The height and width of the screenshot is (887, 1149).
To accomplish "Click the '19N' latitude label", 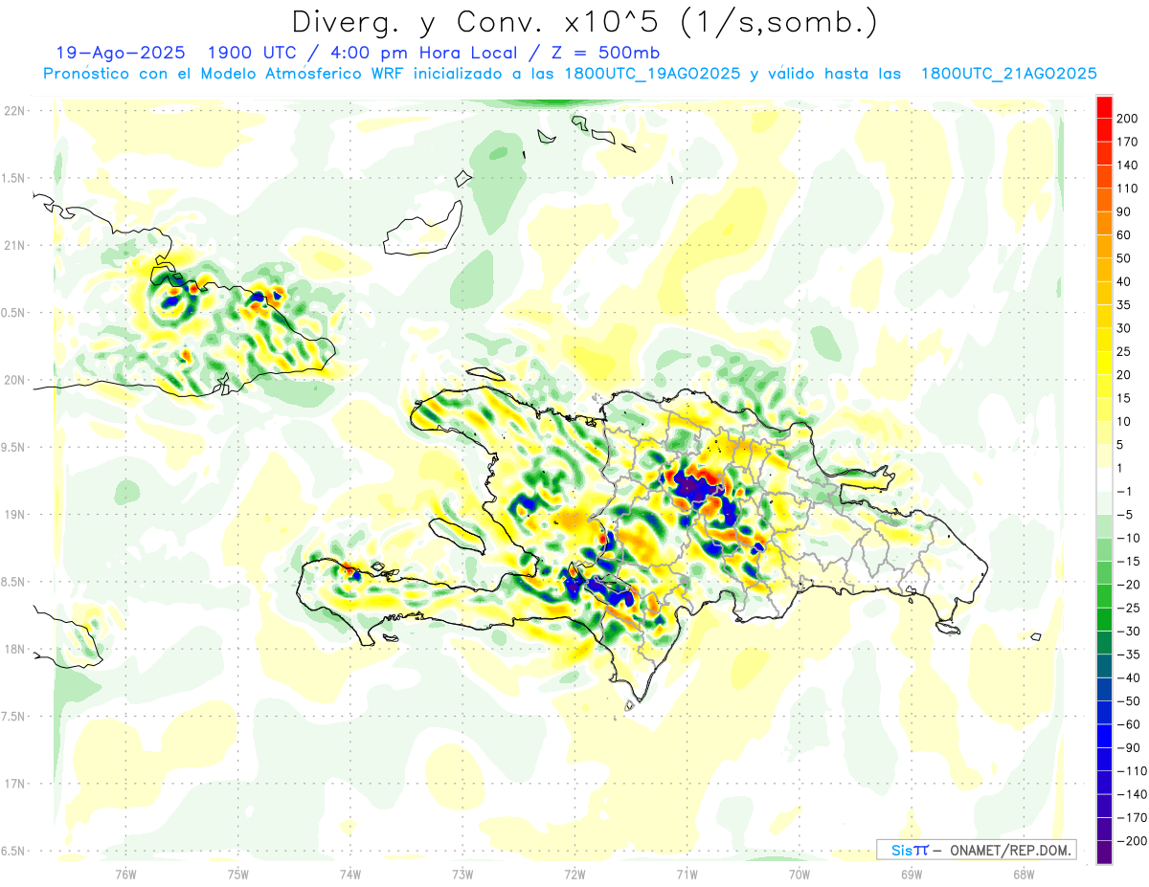I will click(x=14, y=515).
